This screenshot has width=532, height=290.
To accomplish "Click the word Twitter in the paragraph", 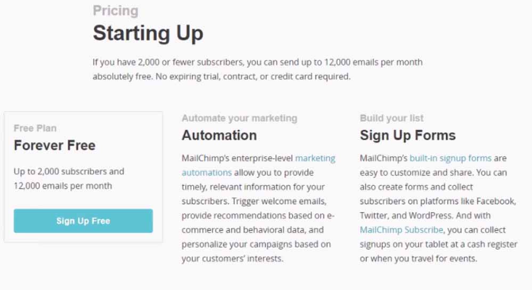I will tap(374, 215).
